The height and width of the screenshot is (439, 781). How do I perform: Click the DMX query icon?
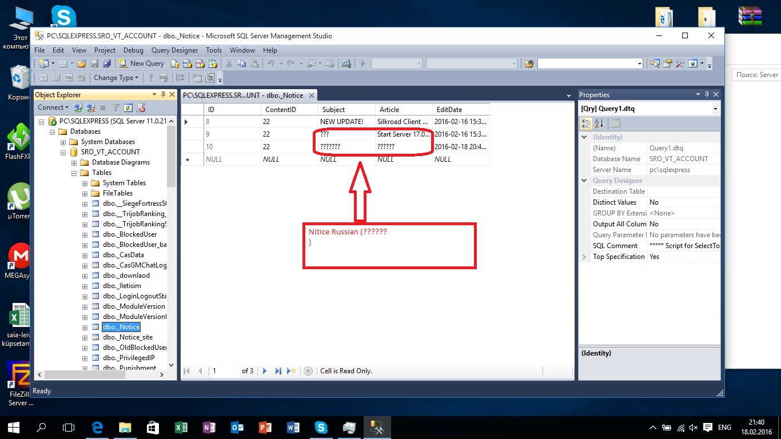point(200,63)
